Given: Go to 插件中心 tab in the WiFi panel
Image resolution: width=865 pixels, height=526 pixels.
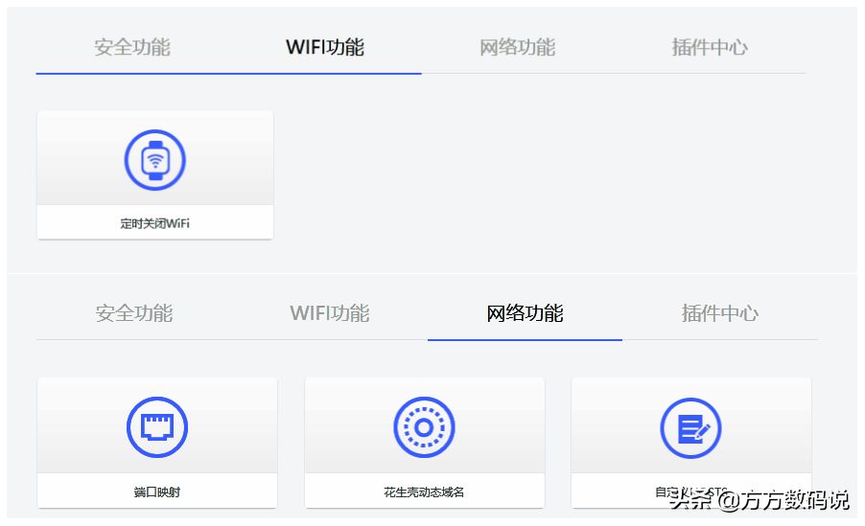Looking at the screenshot, I should (x=710, y=47).
